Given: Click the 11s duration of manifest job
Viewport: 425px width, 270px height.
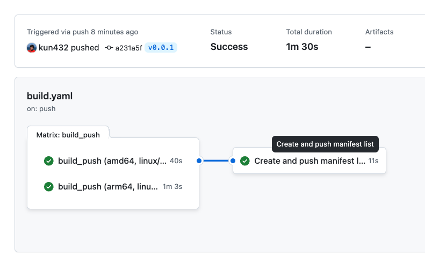Looking at the screenshot, I should [373, 161].
